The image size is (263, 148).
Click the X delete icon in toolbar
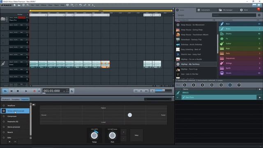coord(89,5)
